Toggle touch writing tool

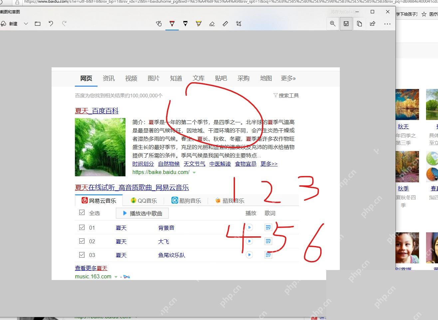click(x=159, y=24)
